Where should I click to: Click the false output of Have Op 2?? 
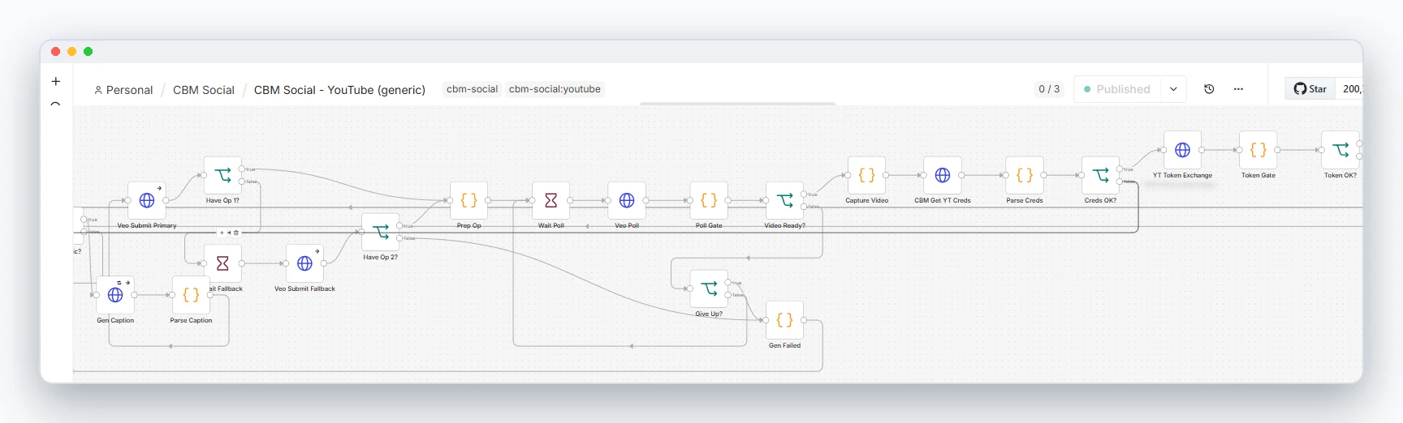tap(399, 238)
